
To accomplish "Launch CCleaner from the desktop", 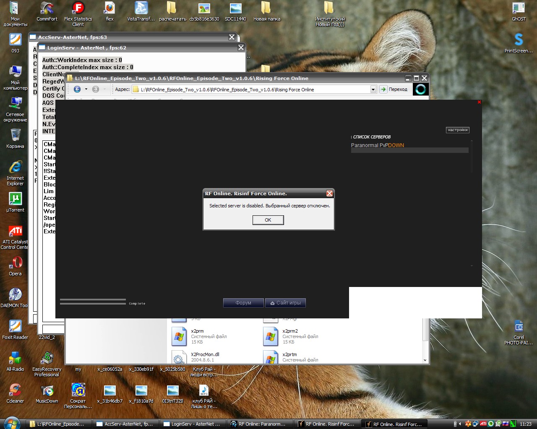I will tap(15, 393).
